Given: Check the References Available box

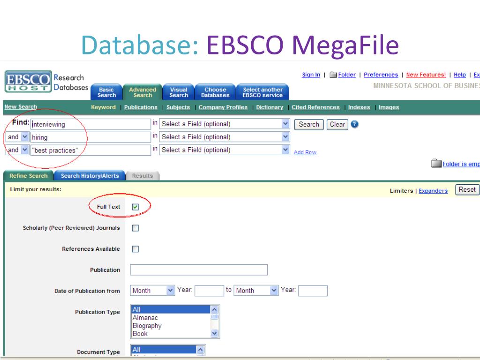Looking at the screenshot, I should 135,249.
